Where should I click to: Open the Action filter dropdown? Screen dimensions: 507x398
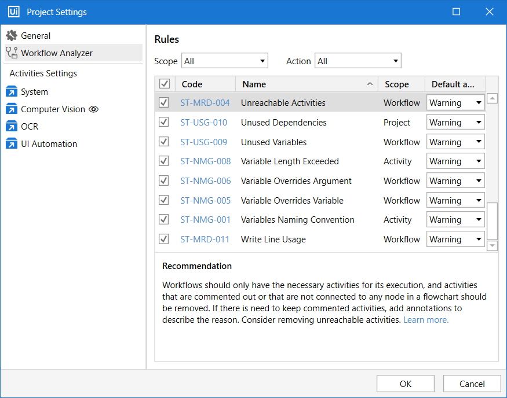pyautogui.click(x=358, y=61)
